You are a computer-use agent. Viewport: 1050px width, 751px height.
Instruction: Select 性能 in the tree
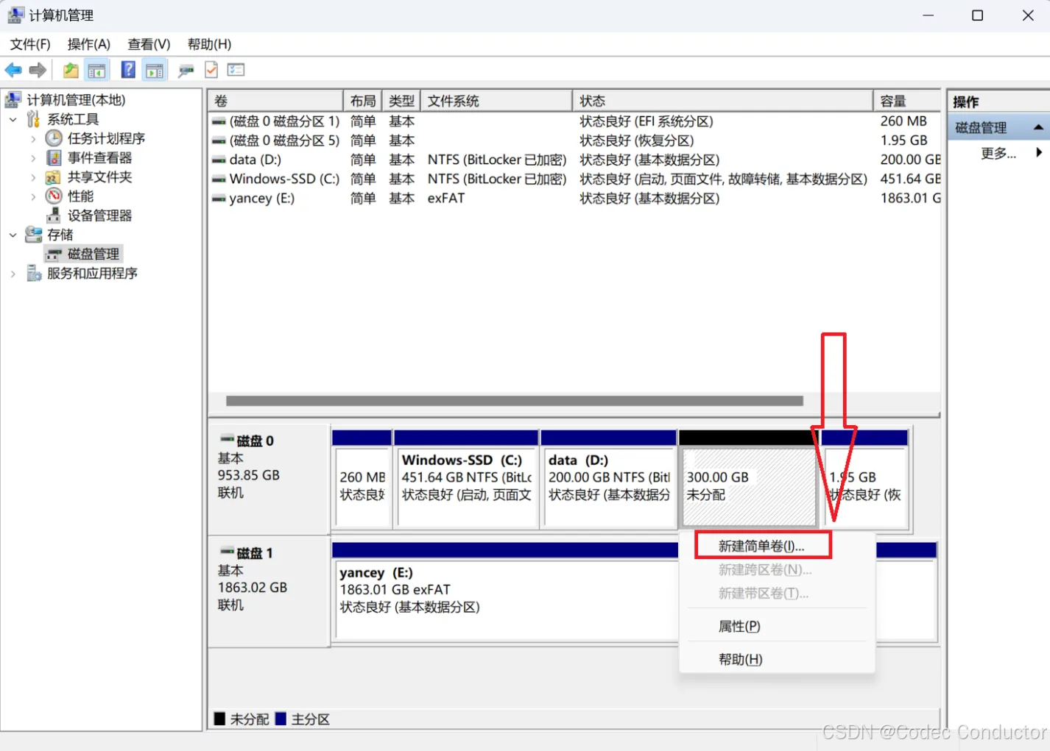[80, 196]
